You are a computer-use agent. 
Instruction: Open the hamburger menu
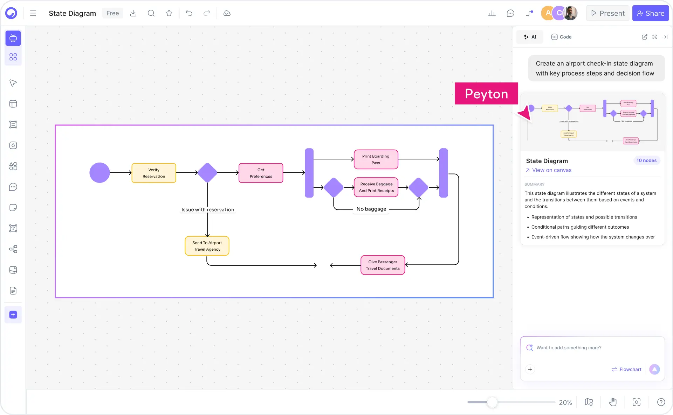coord(33,13)
